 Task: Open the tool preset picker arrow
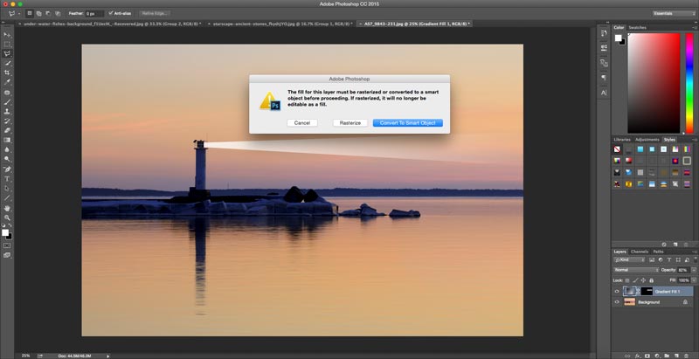point(19,14)
